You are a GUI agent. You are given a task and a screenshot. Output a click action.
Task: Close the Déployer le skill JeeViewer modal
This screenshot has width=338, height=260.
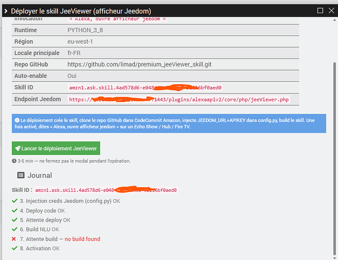pos(332,10)
